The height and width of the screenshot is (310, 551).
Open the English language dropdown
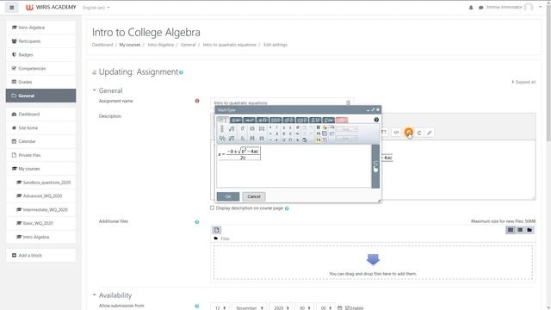point(96,8)
